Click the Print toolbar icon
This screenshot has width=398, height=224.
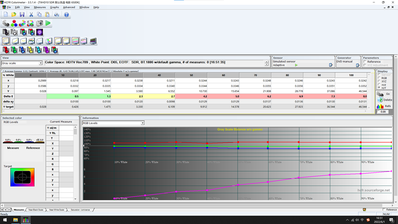pyautogui.click(x=57, y=15)
